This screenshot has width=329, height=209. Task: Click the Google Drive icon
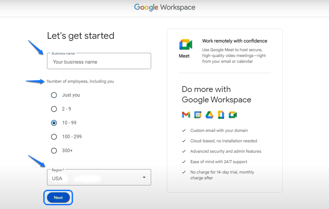pos(209,115)
